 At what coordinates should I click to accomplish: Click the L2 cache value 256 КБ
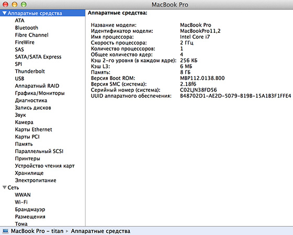(x=188, y=61)
